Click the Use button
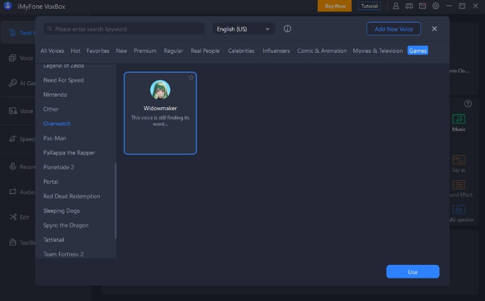This screenshot has width=485, height=301. click(x=413, y=271)
